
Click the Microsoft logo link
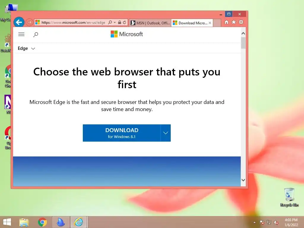click(126, 34)
